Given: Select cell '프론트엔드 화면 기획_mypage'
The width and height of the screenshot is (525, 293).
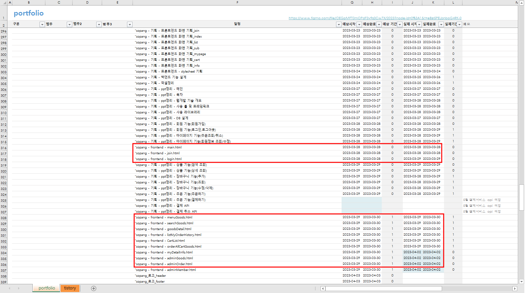Looking at the screenshot, I should coord(237,54).
